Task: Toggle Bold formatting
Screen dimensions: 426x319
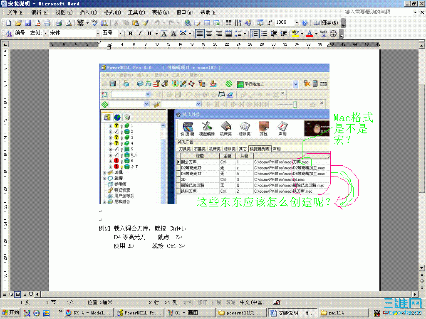Action: tap(130, 34)
